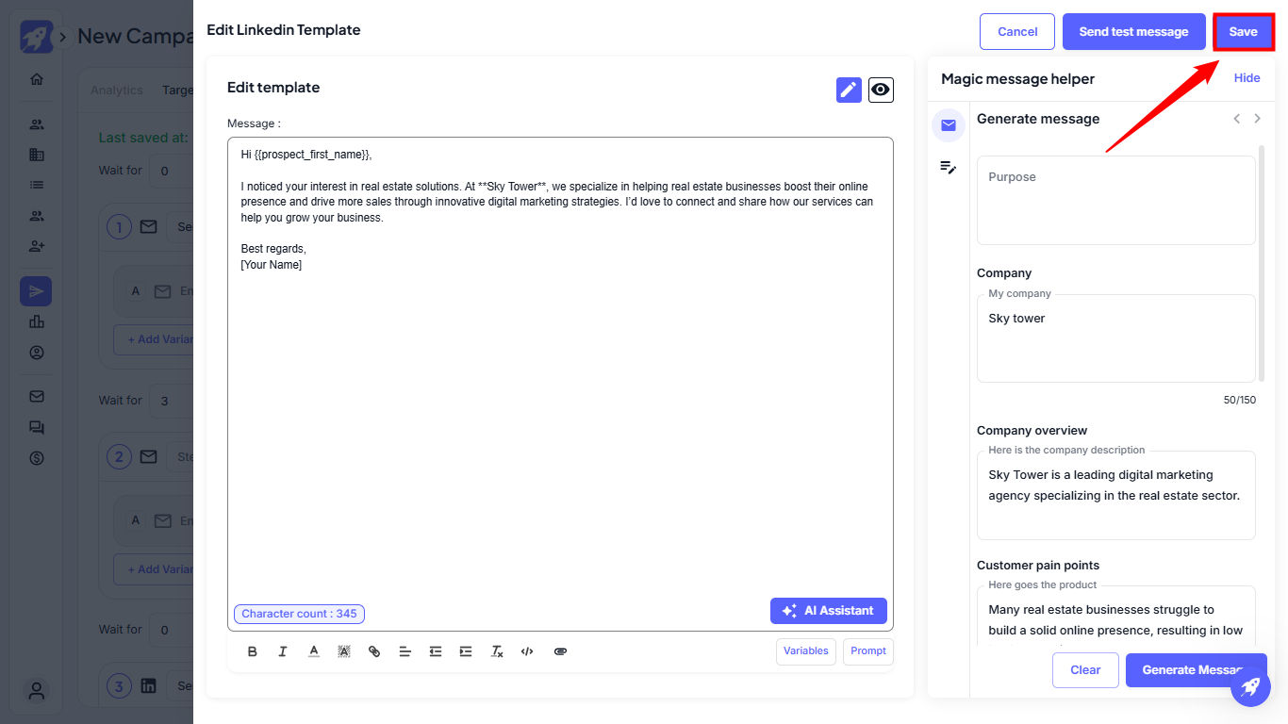Clear text formatting with the Tx icon
This screenshot has width=1288, height=724.
[x=497, y=651]
